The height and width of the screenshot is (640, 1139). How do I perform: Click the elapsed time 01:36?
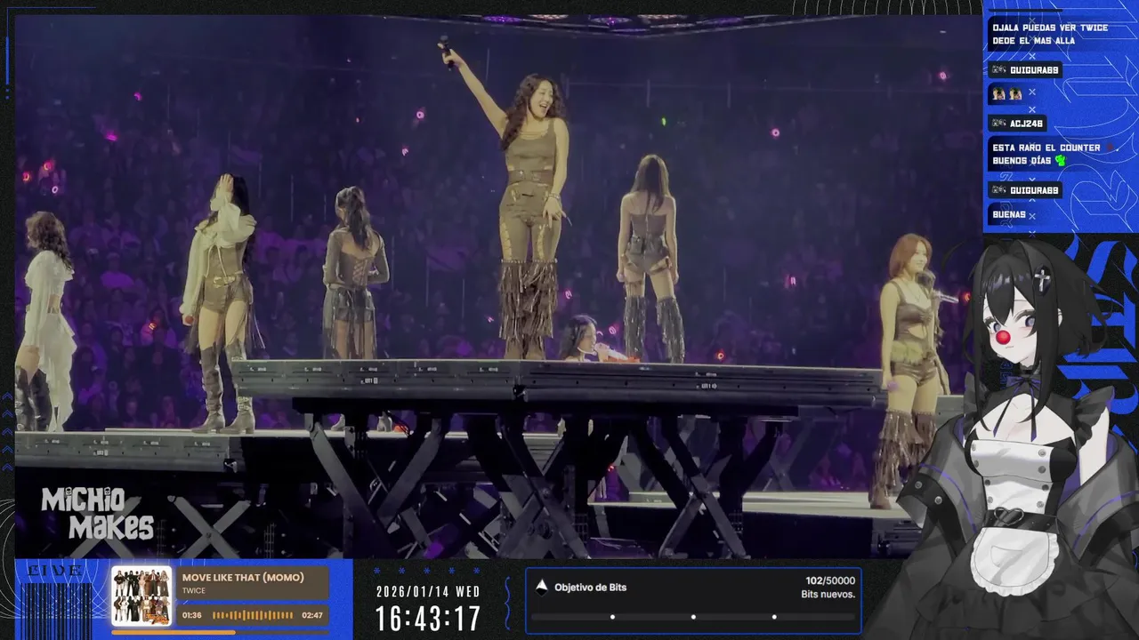click(192, 615)
